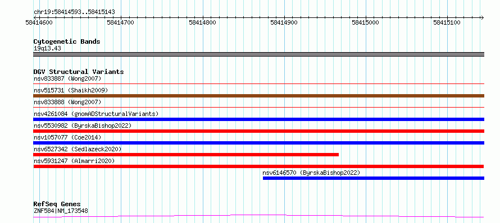Click label nsv6527342 (Sedlazeck2020)
500x223 pixels.
point(78,149)
